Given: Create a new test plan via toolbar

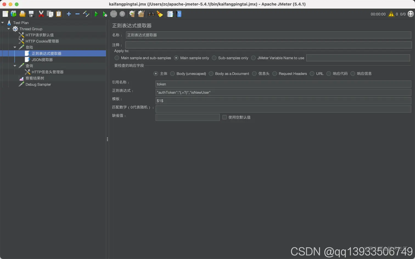Looking at the screenshot, I should tap(5, 14).
